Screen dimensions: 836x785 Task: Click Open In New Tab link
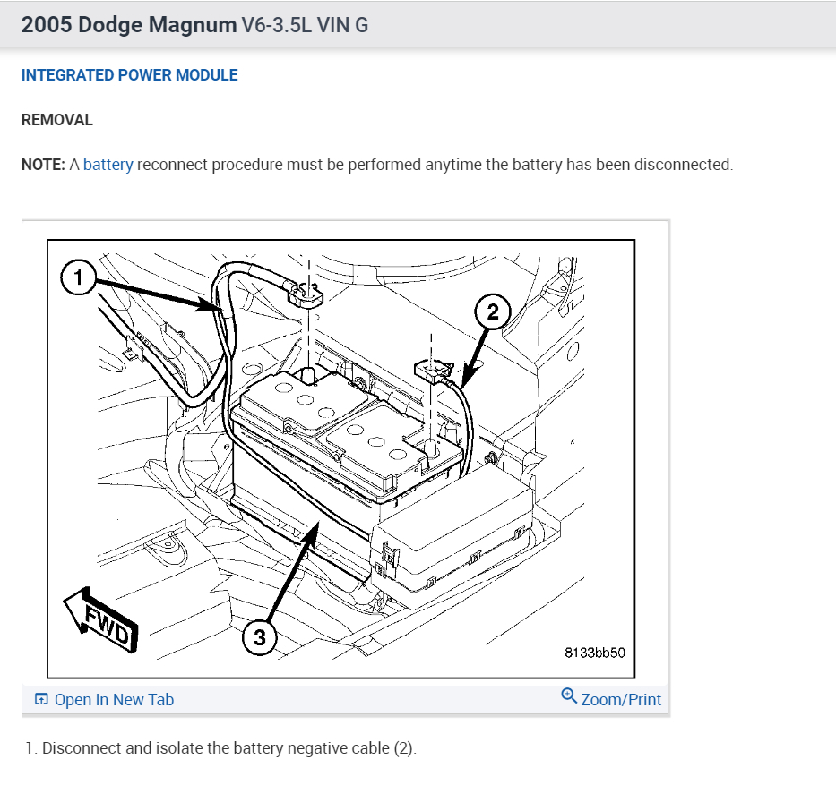[114, 699]
